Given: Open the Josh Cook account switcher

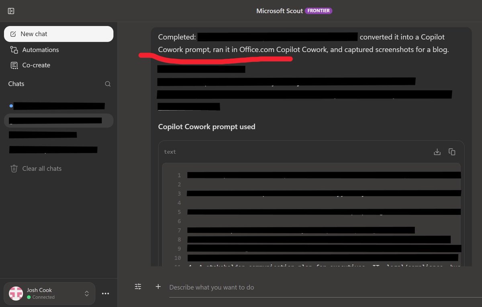Looking at the screenshot, I should click(x=49, y=293).
